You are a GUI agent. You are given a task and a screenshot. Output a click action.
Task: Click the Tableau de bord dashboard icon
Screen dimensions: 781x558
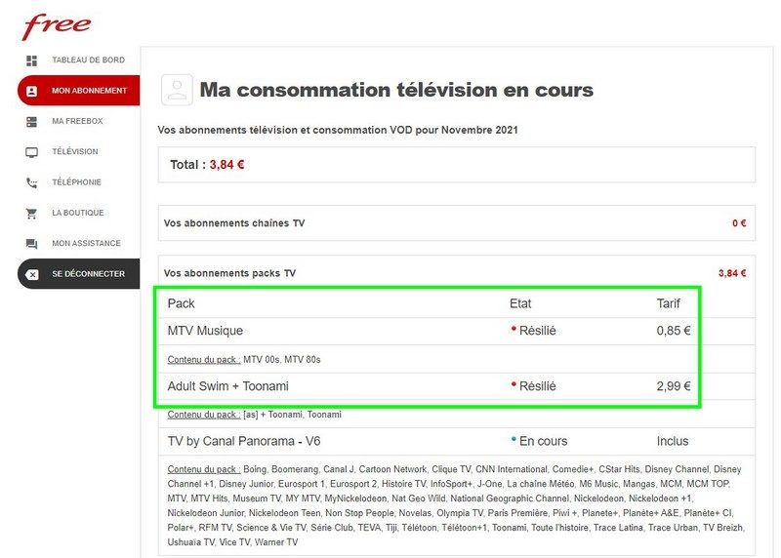(31, 60)
